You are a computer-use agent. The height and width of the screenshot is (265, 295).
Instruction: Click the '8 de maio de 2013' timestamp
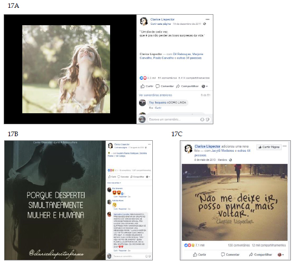coord(205,160)
